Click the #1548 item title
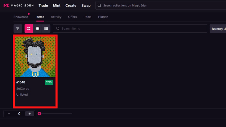The width and height of the screenshot is (226, 127). (x=21, y=82)
